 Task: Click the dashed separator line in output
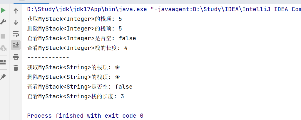pyautogui.click(x=48, y=58)
